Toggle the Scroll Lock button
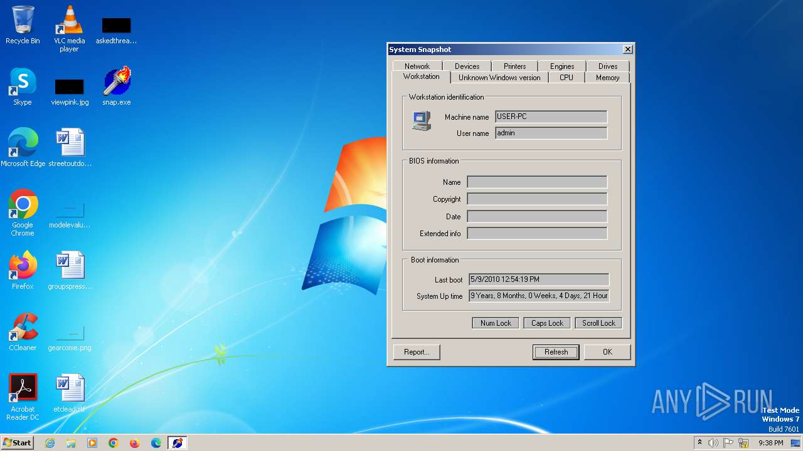 click(x=598, y=323)
